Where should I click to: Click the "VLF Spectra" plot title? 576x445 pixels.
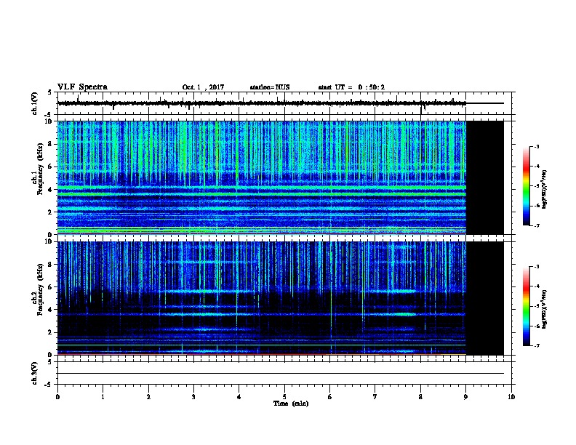click(82, 87)
